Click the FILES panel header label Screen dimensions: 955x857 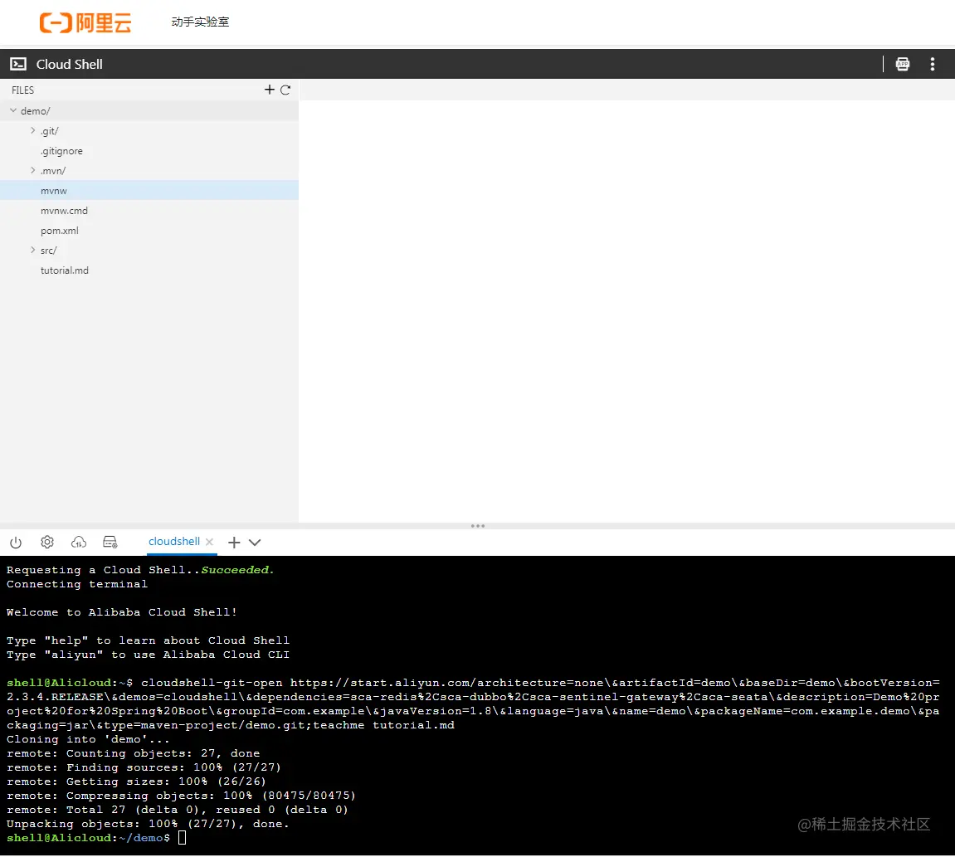tap(22, 90)
